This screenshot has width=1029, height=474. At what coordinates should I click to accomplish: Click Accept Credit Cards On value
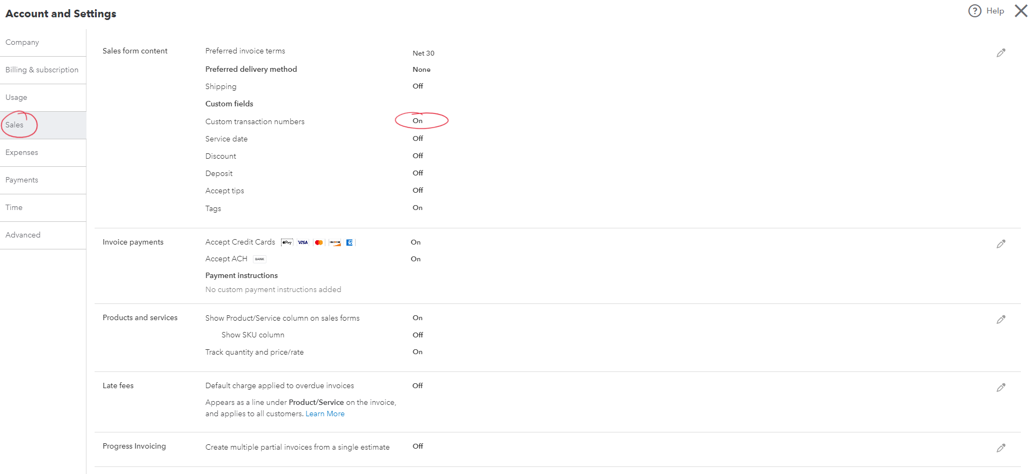pos(416,242)
